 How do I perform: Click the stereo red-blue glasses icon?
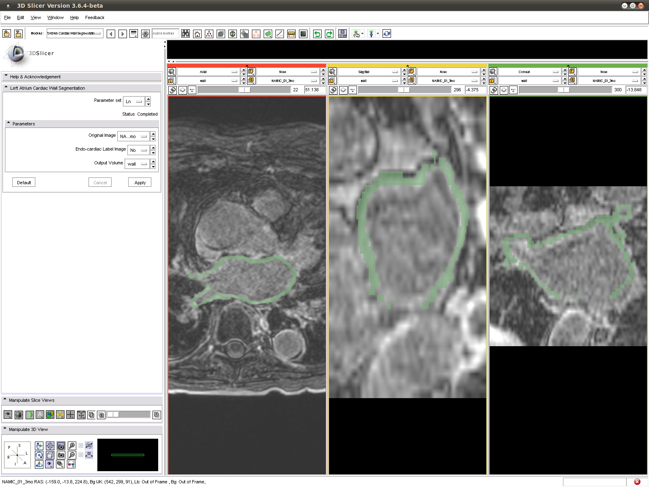71,464
